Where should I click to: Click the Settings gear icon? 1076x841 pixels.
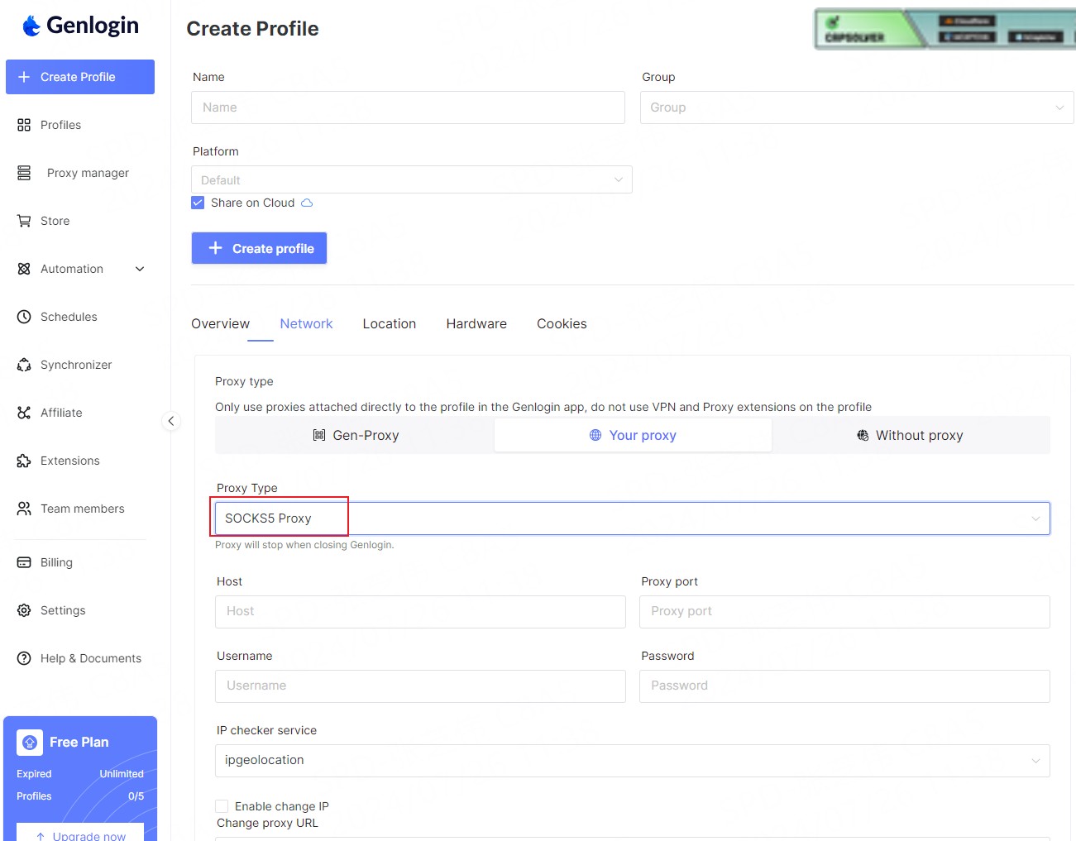click(x=24, y=610)
